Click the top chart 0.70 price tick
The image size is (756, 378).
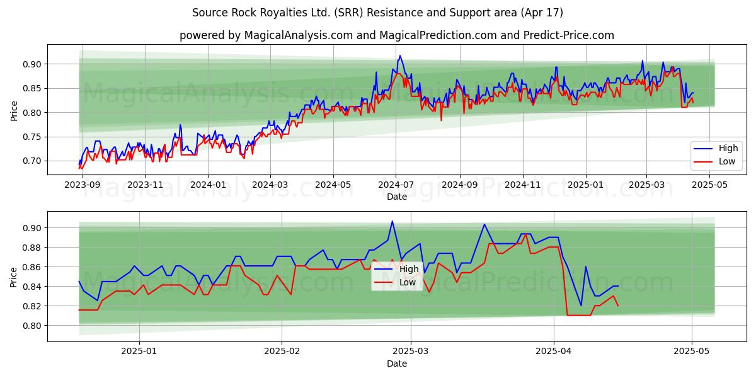coord(33,161)
